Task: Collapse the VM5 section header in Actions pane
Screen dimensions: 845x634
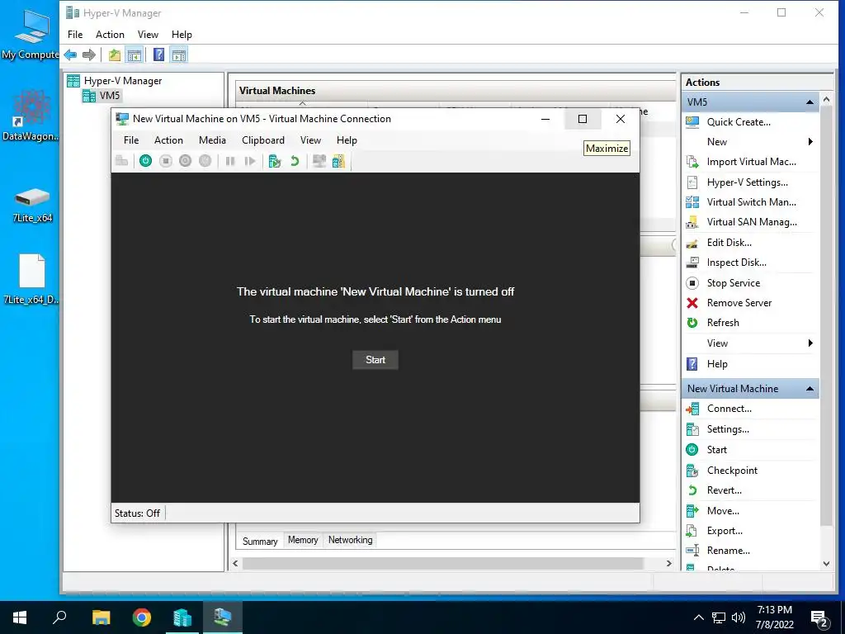Action: 810,102
